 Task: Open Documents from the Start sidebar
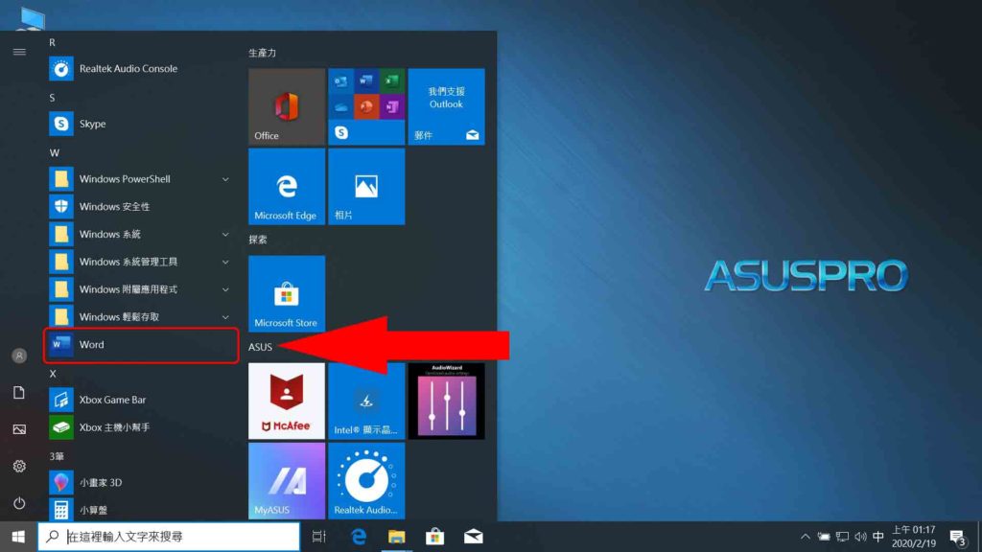(x=19, y=392)
